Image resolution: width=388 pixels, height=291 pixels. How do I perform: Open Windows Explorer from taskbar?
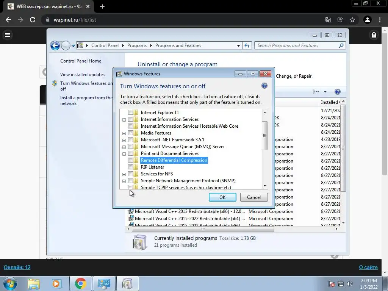coord(34,283)
